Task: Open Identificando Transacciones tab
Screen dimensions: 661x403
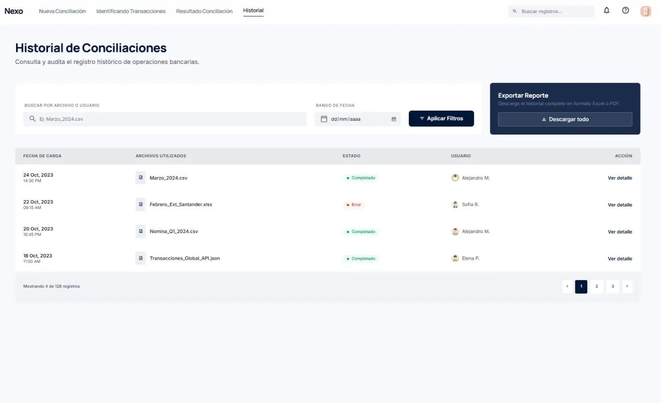Action: 131,11
